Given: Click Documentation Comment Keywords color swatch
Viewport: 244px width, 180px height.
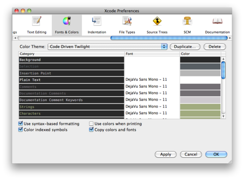Looking at the screenshot, I should point(200,100).
